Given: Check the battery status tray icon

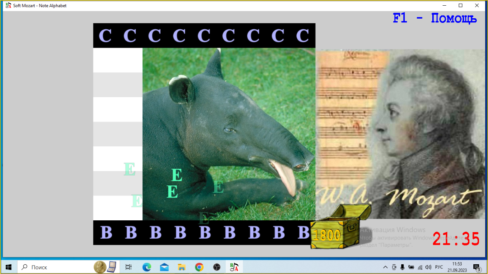Looking at the screenshot, I should point(411,267).
